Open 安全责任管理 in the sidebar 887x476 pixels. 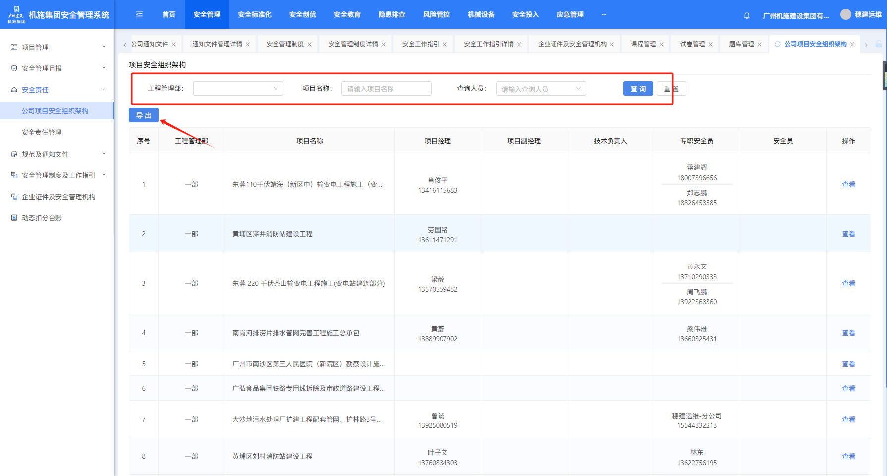coord(42,132)
